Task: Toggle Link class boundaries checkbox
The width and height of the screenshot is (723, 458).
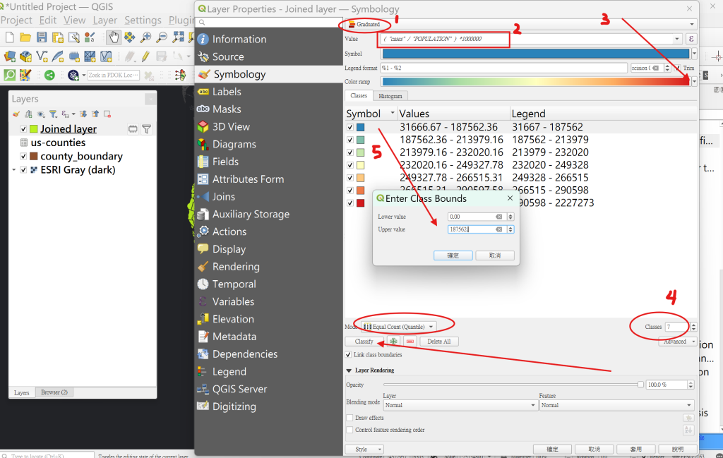Action: tap(349, 355)
